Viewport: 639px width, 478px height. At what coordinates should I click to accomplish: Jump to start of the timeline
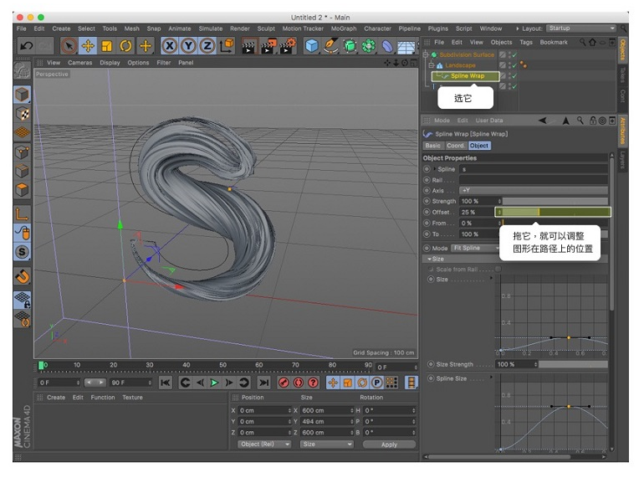166,383
